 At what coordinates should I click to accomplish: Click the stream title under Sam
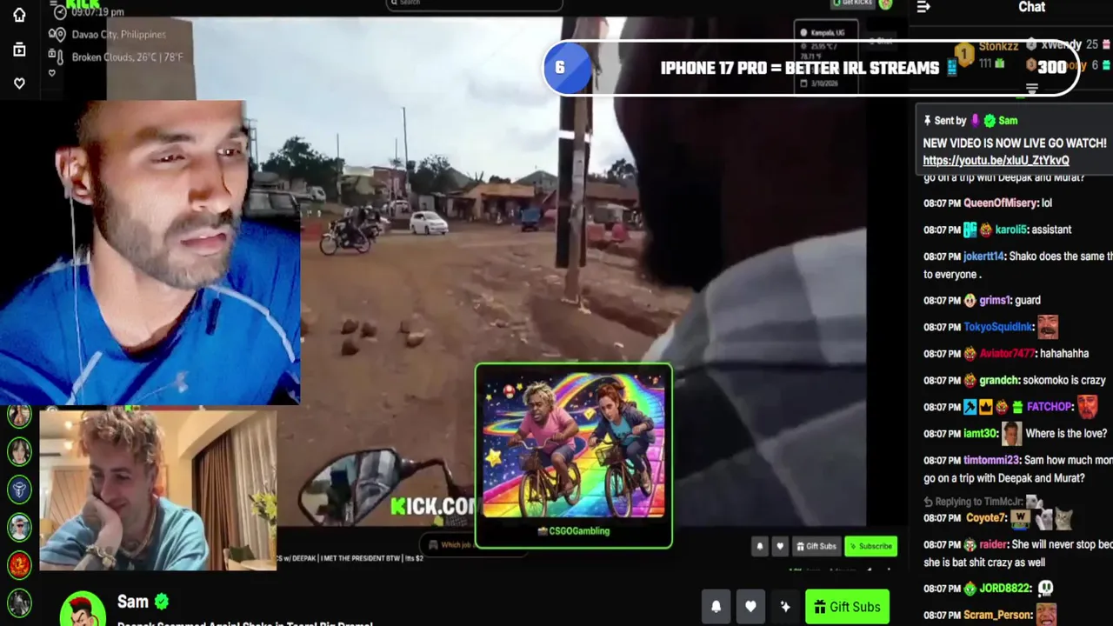[245, 623]
